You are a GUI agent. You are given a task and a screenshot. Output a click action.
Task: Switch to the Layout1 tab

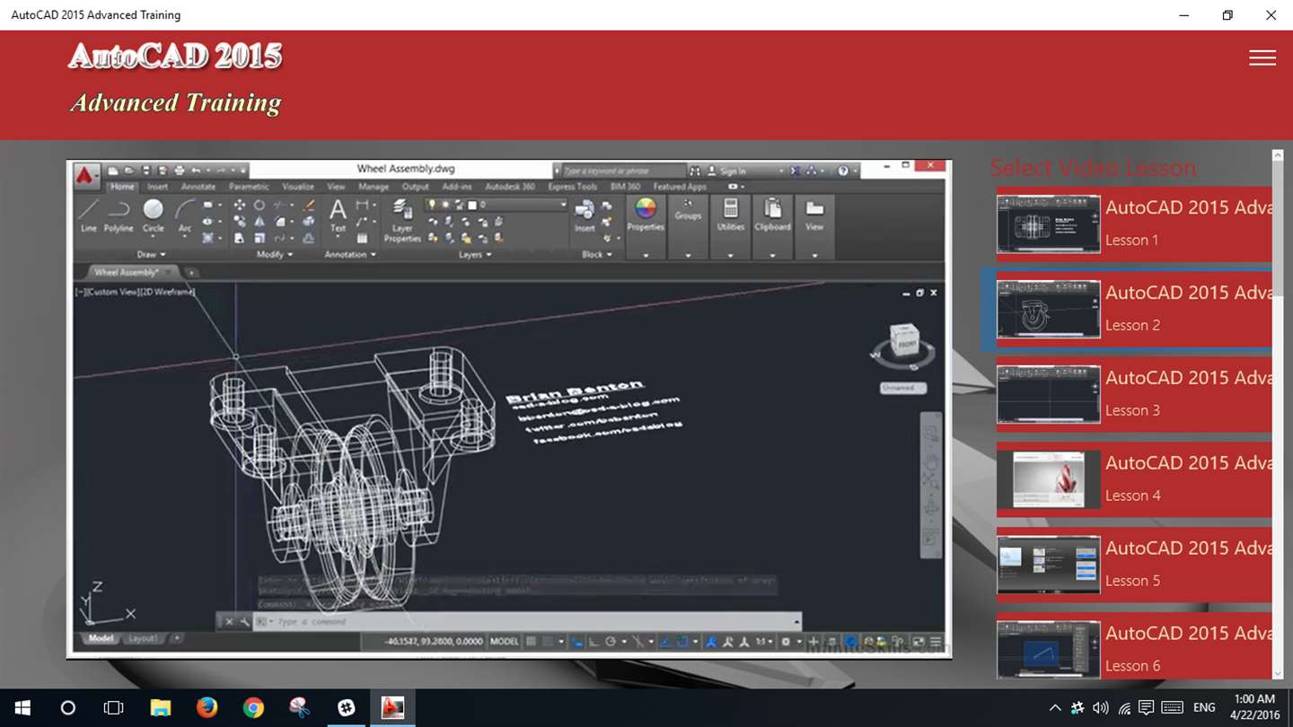[144, 638]
